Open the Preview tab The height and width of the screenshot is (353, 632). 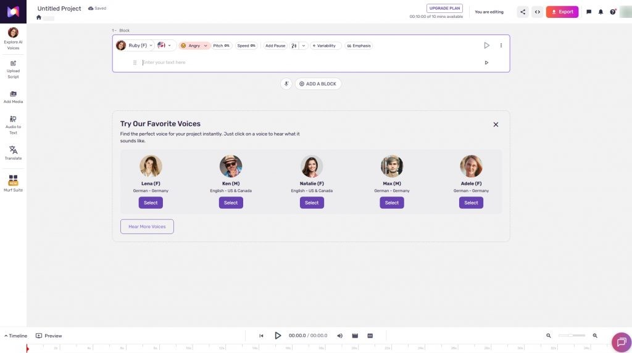pyautogui.click(x=49, y=336)
